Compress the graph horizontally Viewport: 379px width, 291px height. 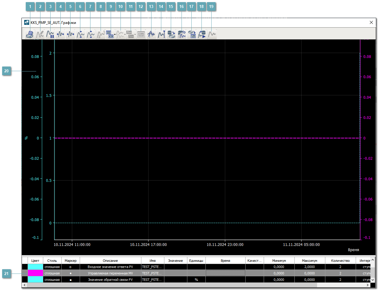coord(60,34)
